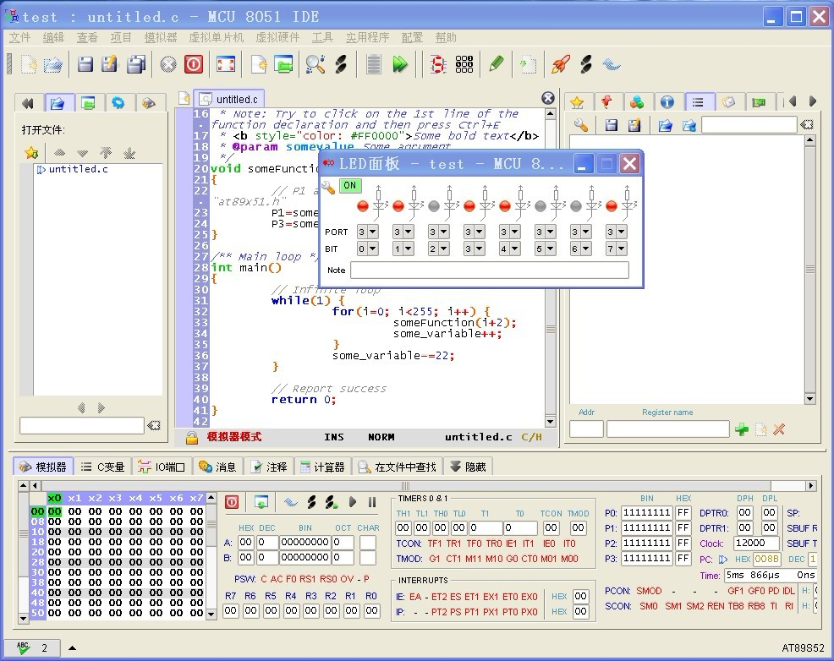Open the BIT dropdown showing 2

pos(439,249)
